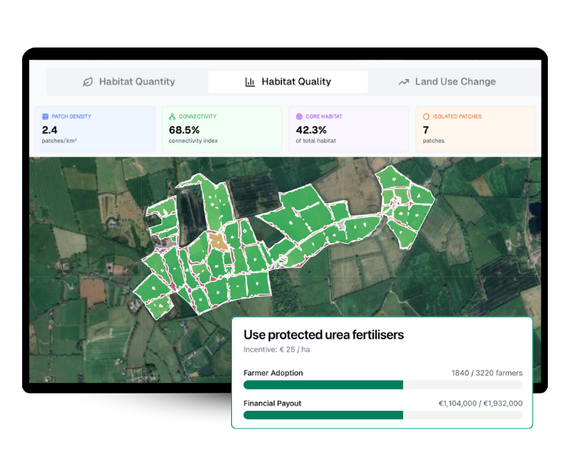Click the Financial Payout progress bar
This screenshot has width=570, height=475.
[382, 415]
